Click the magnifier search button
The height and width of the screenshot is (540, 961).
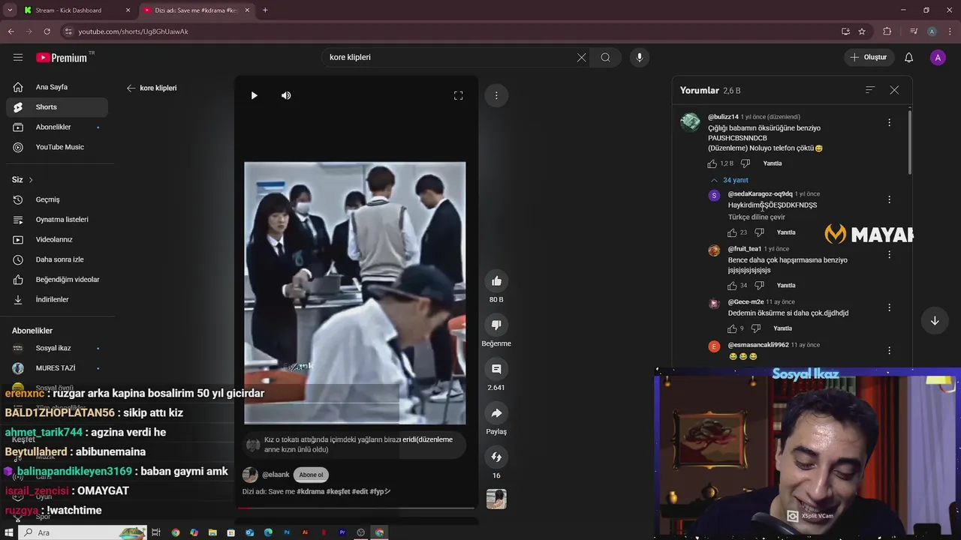605,58
